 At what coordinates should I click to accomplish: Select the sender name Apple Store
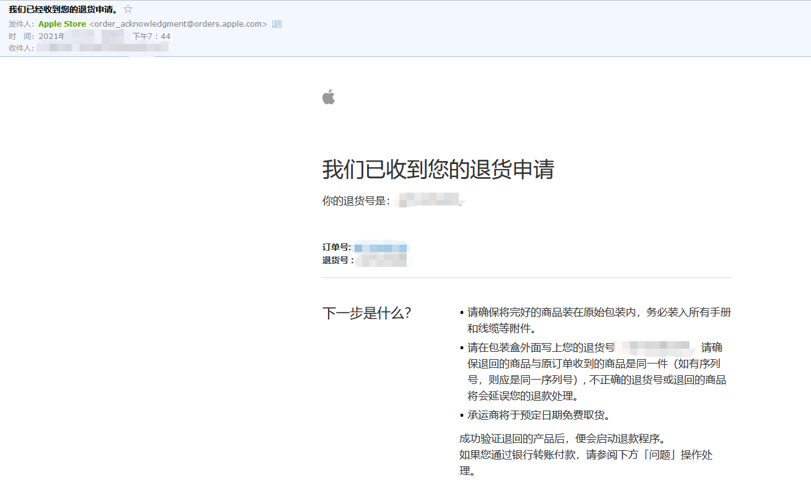tap(62, 24)
